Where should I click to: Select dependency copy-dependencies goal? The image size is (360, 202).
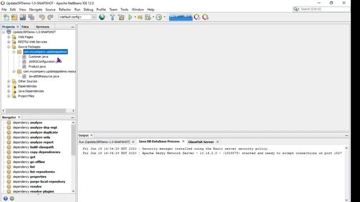coord(37,152)
